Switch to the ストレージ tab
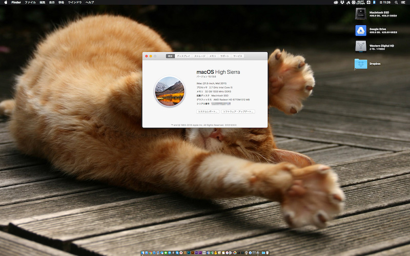Viewport: 410px width, 256px height. click(200, 56)
